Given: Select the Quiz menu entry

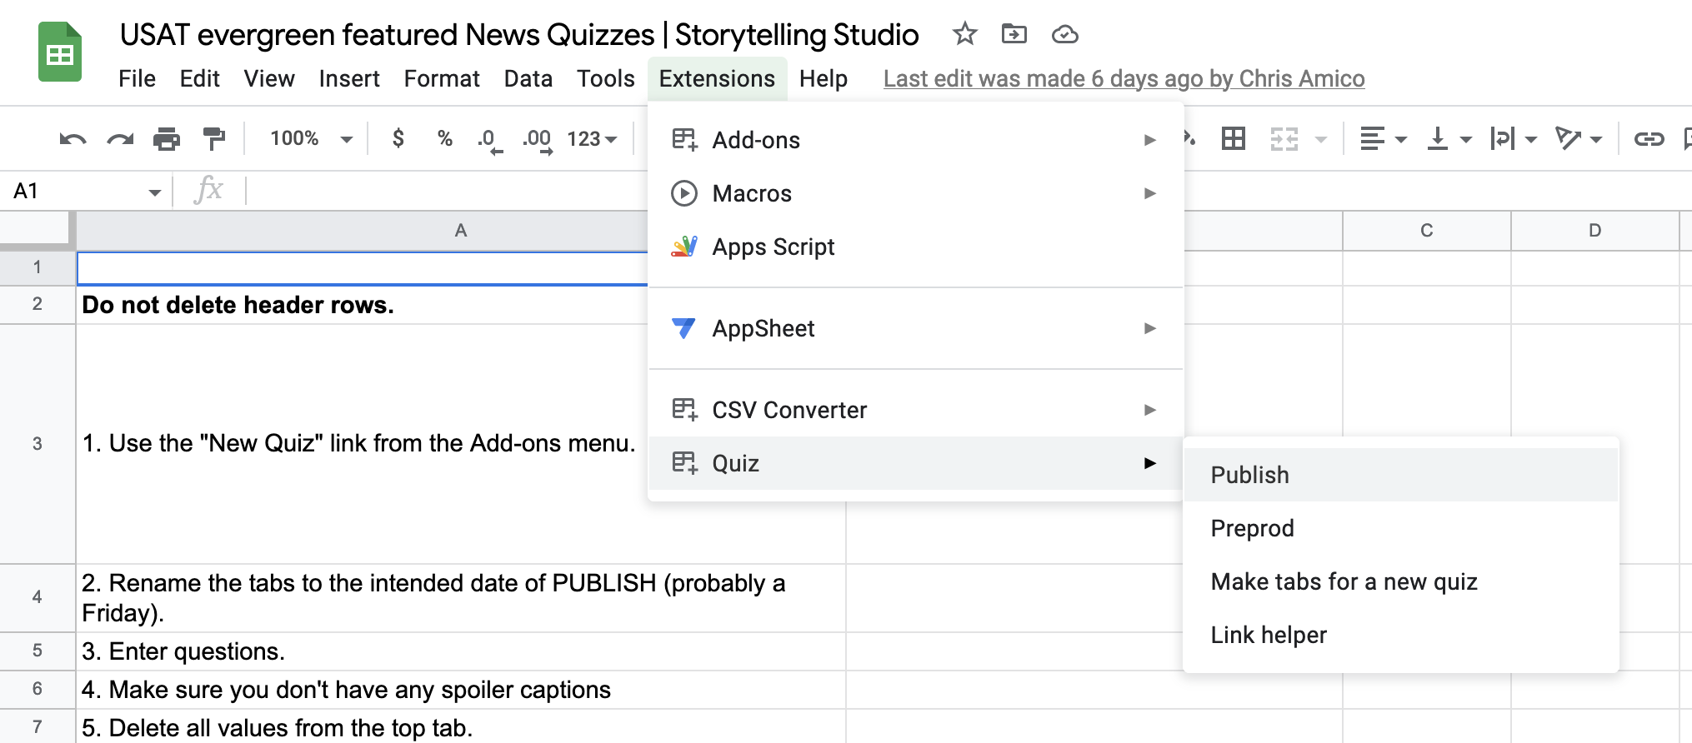Looking at the screenshot, I should (915, 463).
